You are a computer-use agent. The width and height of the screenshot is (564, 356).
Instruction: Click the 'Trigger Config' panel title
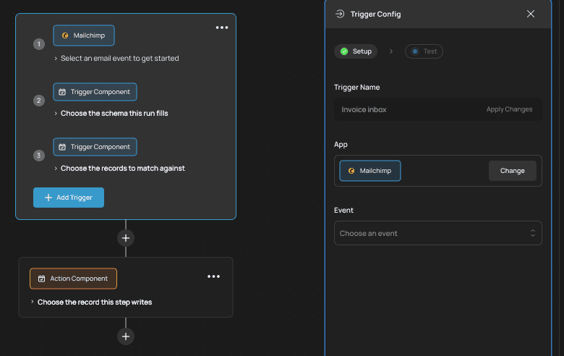coord(375,14)
